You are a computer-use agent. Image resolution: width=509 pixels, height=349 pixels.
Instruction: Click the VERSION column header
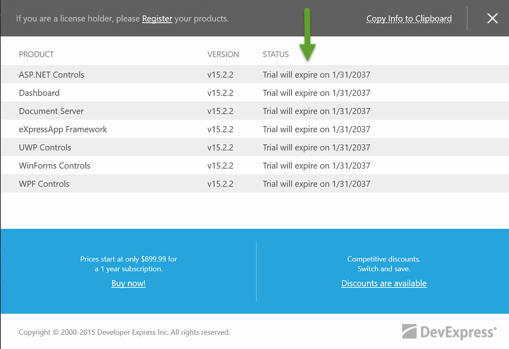pyautogui.click(x=223, y=55)
